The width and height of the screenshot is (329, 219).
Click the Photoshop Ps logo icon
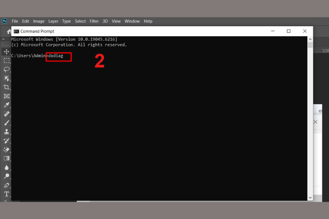tap(4, 21)
